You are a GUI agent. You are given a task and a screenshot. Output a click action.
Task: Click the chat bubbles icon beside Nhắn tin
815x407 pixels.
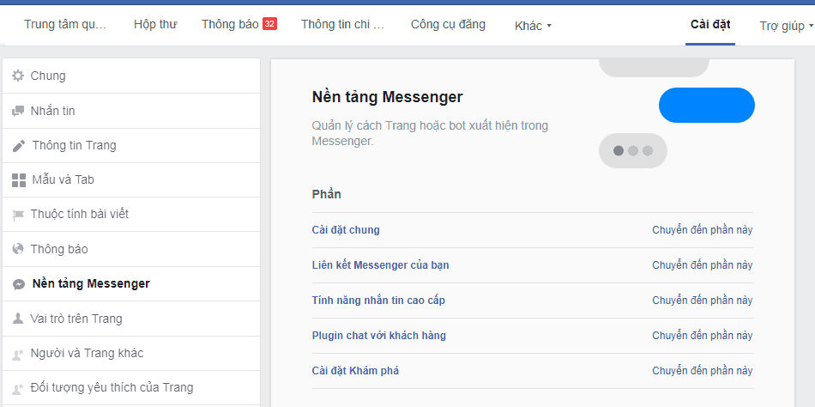tap(18, 111)
